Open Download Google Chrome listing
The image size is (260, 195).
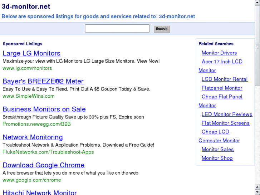[44, 165]
